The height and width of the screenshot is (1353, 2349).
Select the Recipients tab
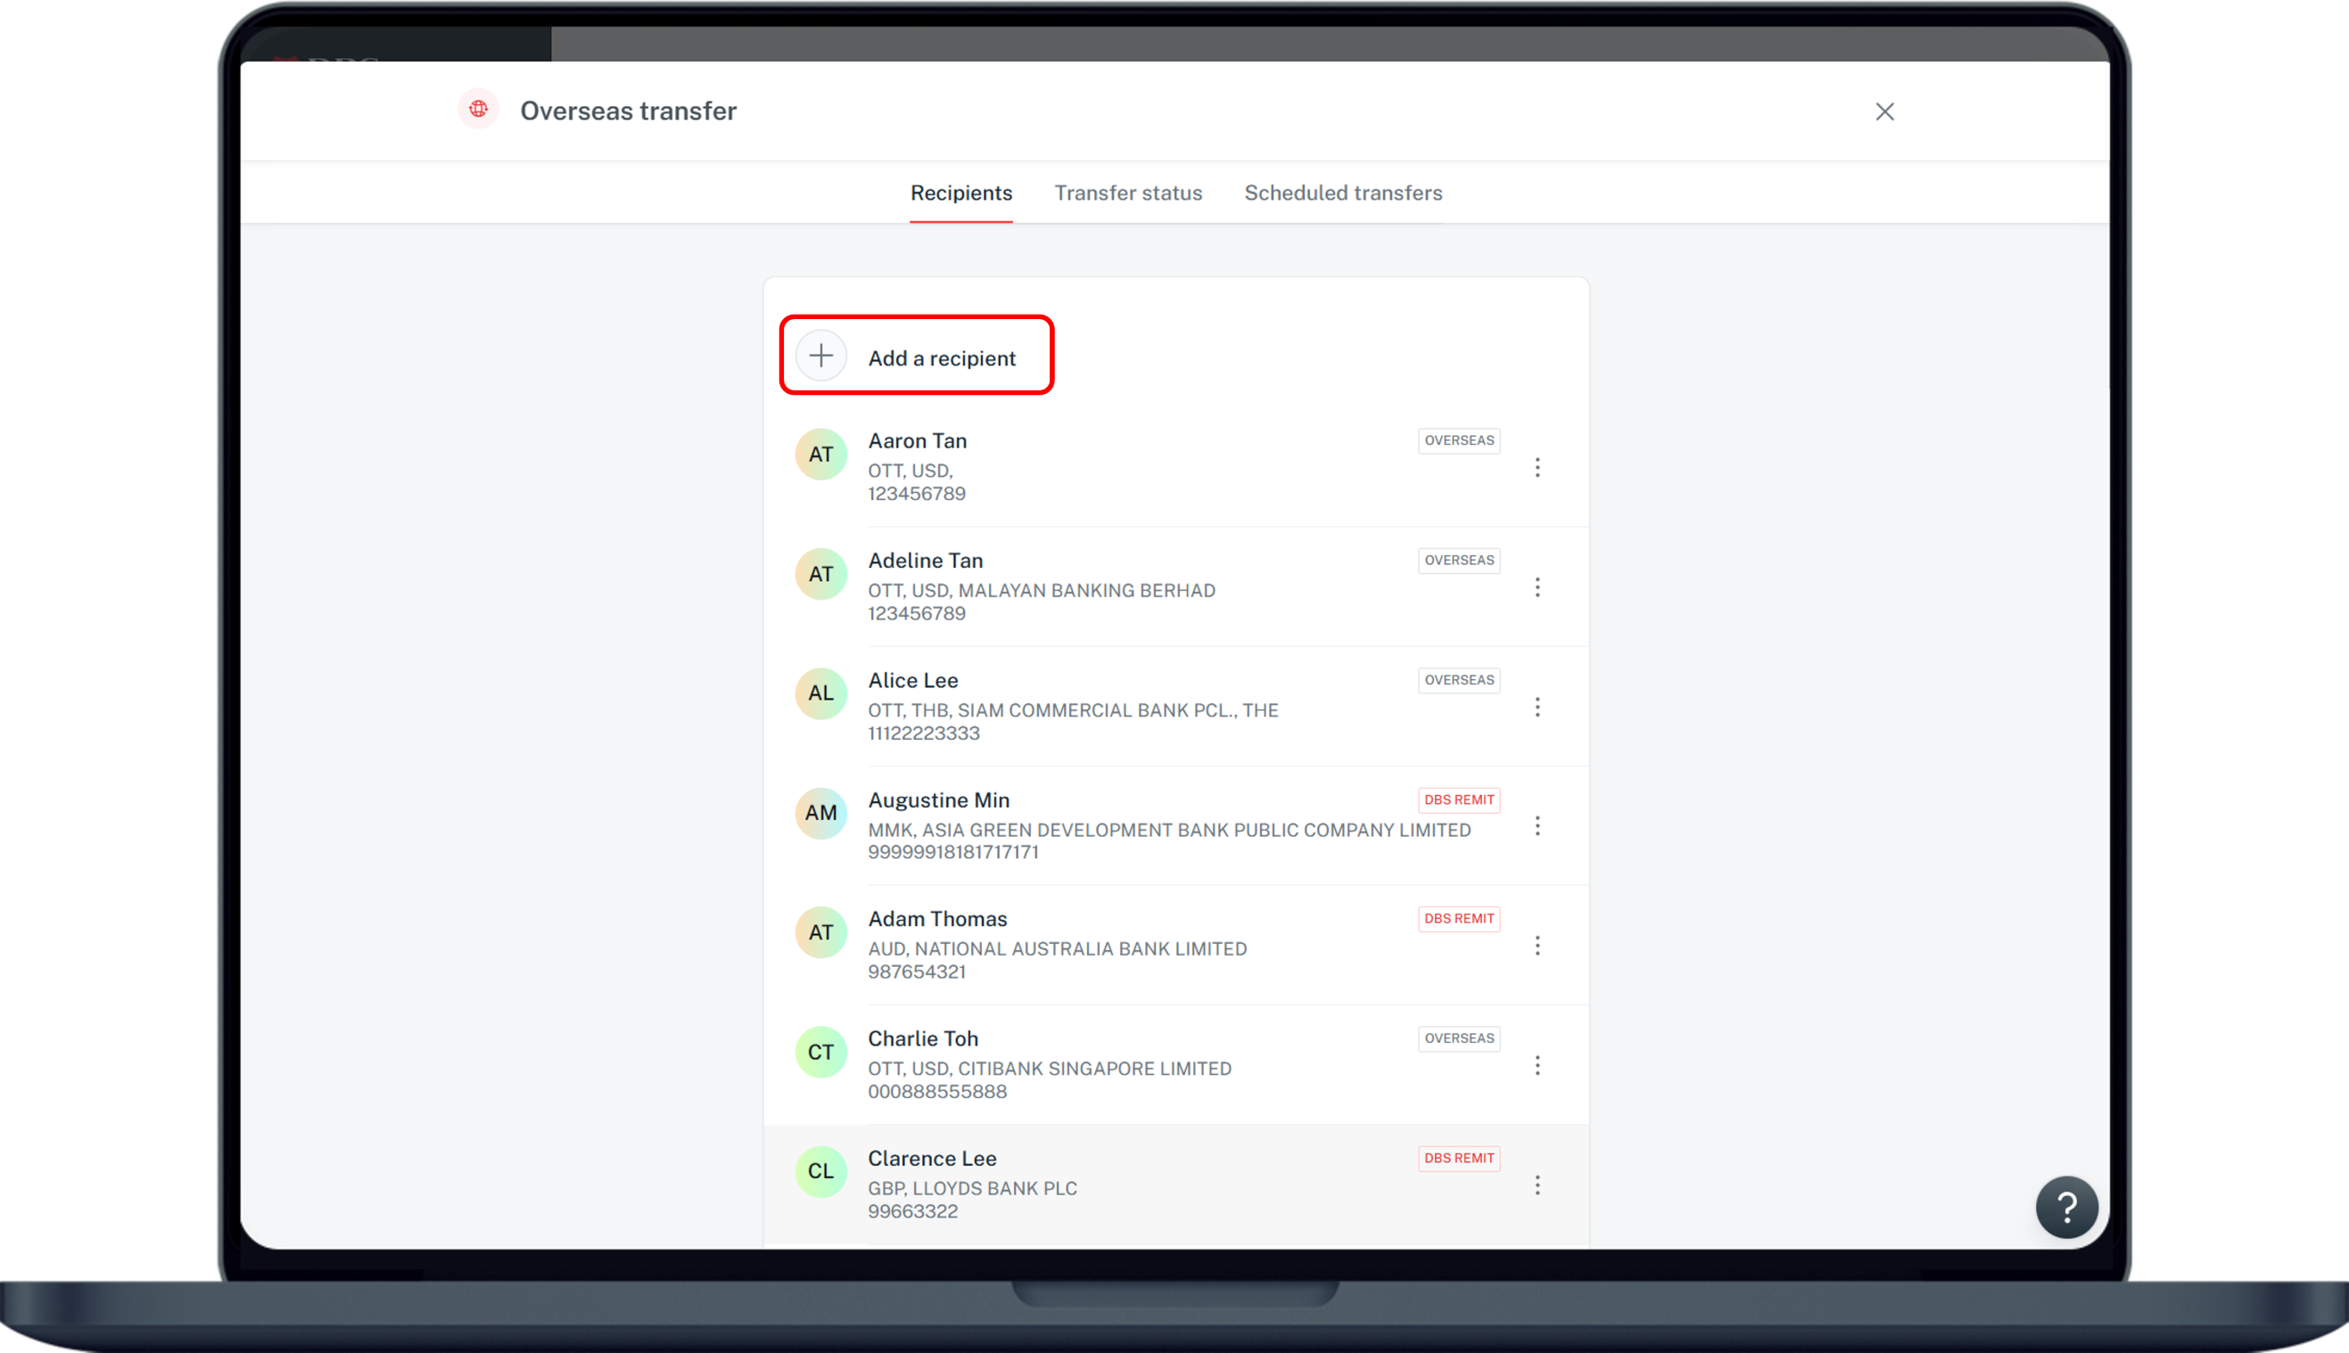(x=961, y=193)
